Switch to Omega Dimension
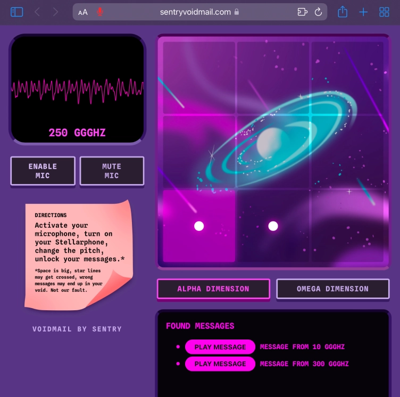 (x=332, y=289)
